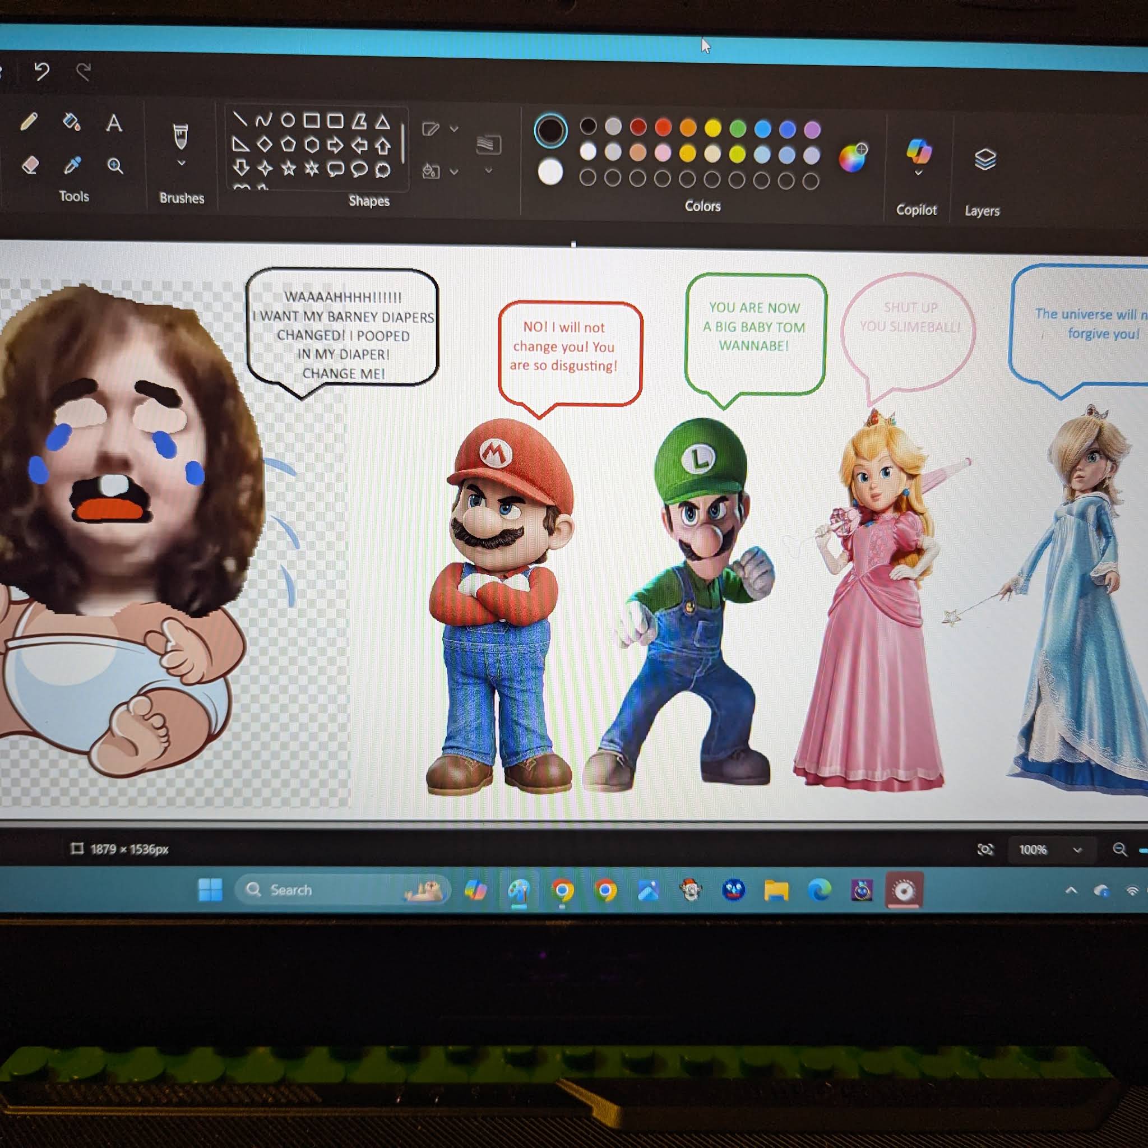Screen dimensions: 1148x1148
Task: Choose the Oval shape
Action: click(288, 121)
